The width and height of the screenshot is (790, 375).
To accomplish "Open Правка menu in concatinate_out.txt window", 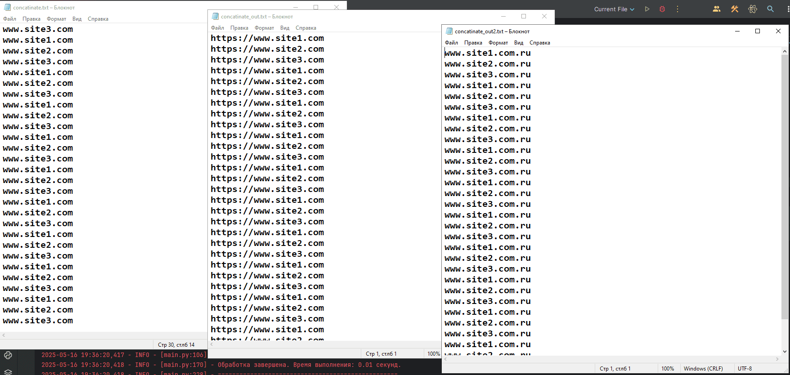I will [x=239, y=28].
